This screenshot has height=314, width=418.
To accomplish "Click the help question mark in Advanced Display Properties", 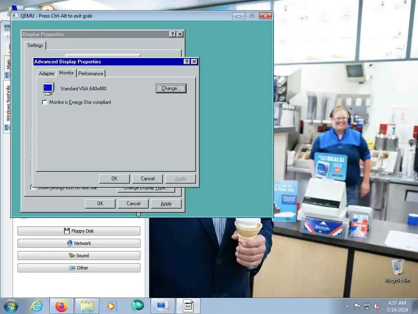I will pyautogui.click(x=187, y=62).
